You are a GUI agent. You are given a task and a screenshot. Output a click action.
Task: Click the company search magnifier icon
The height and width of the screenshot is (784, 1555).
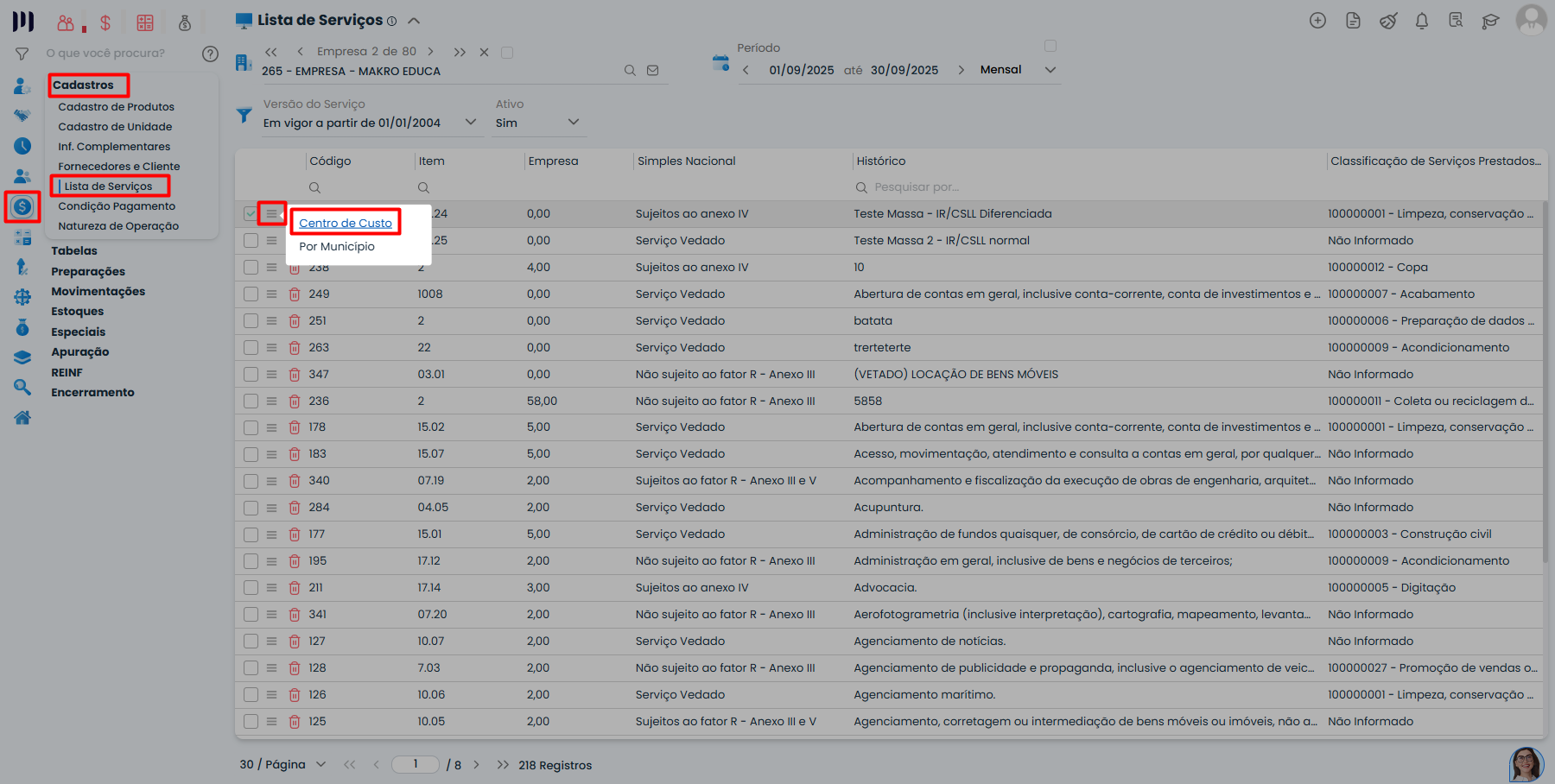630,71
